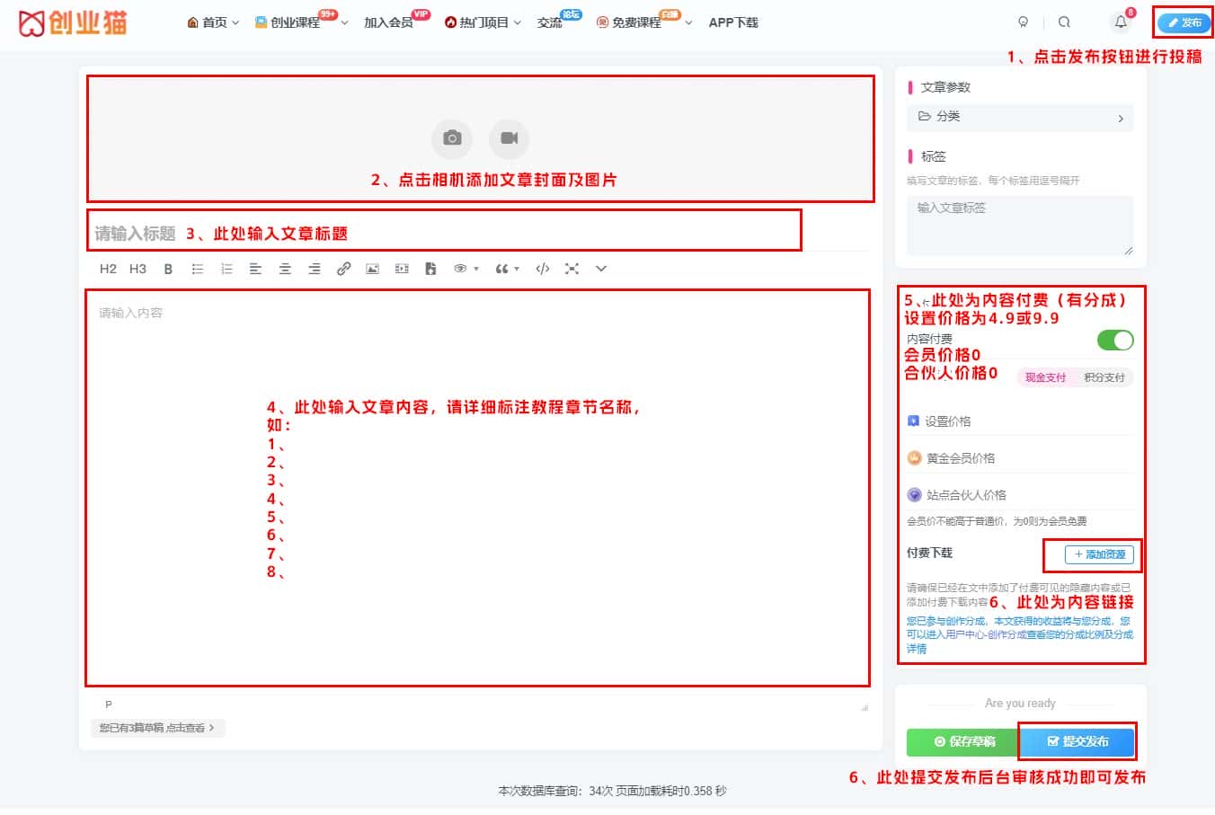The width and height of the screenshot is (1215, 815).
Task: Insert an image via the editor toolbar
Action: (372, 268)
